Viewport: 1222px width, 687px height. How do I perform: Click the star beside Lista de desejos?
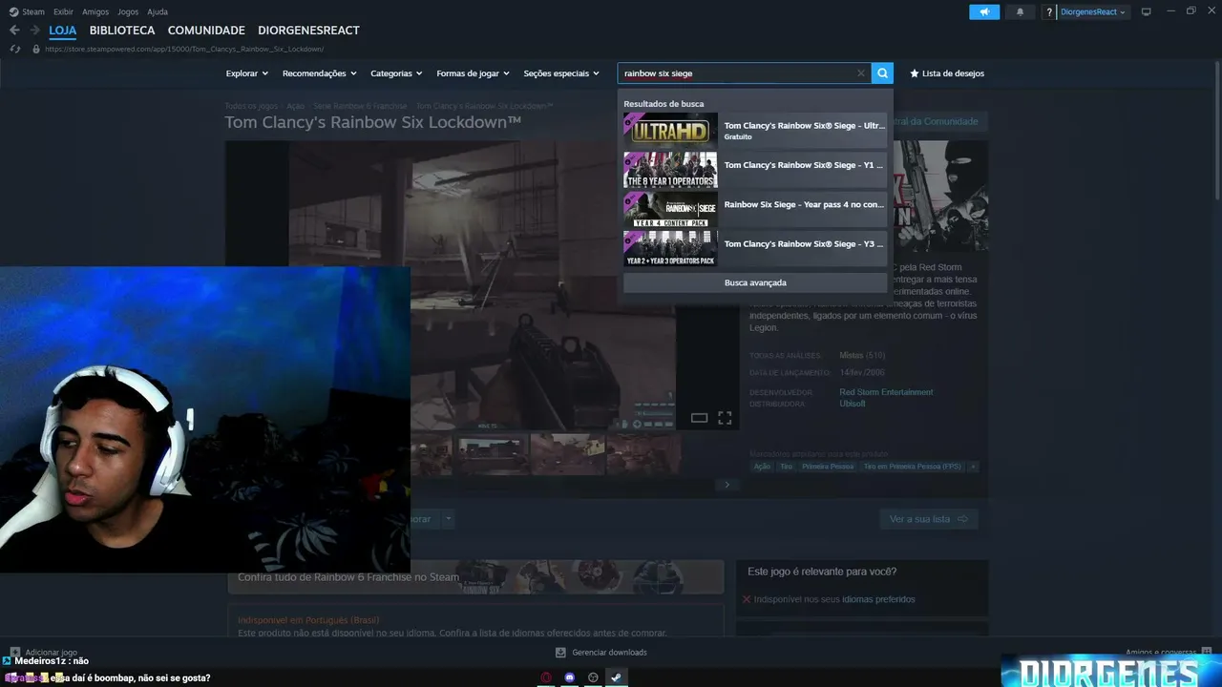coord(915,73)
